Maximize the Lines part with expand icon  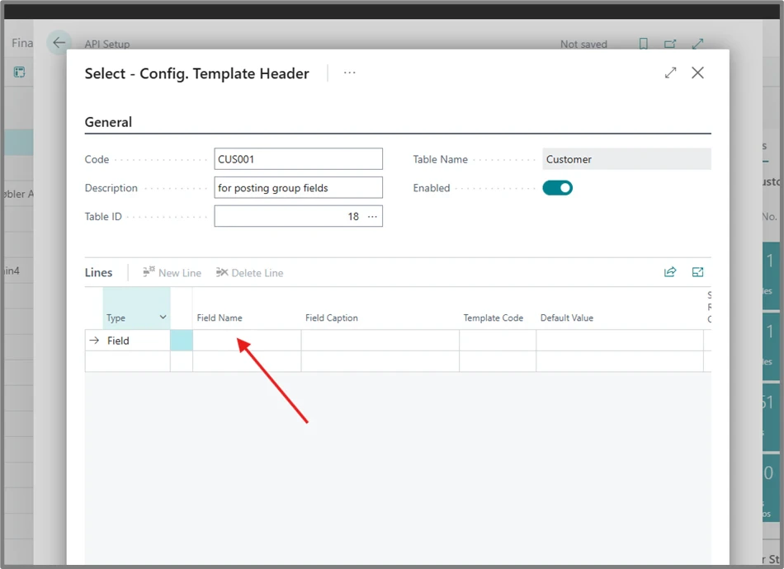[x=697, y=272]
